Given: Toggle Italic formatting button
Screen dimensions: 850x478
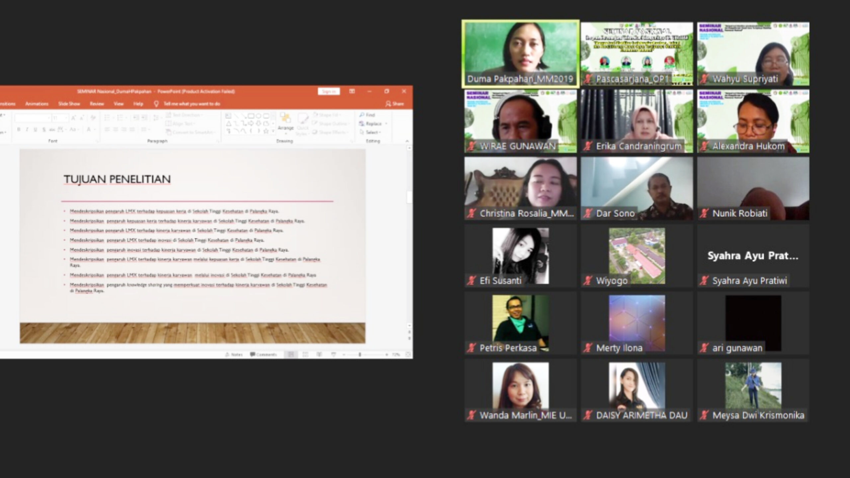Looking at the screenshot, I should coord(27,130).
